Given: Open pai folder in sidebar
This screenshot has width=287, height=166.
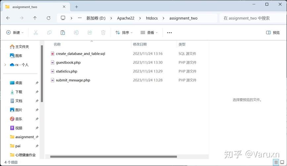Looking at the screenshot, I should [x=15, y=146].
